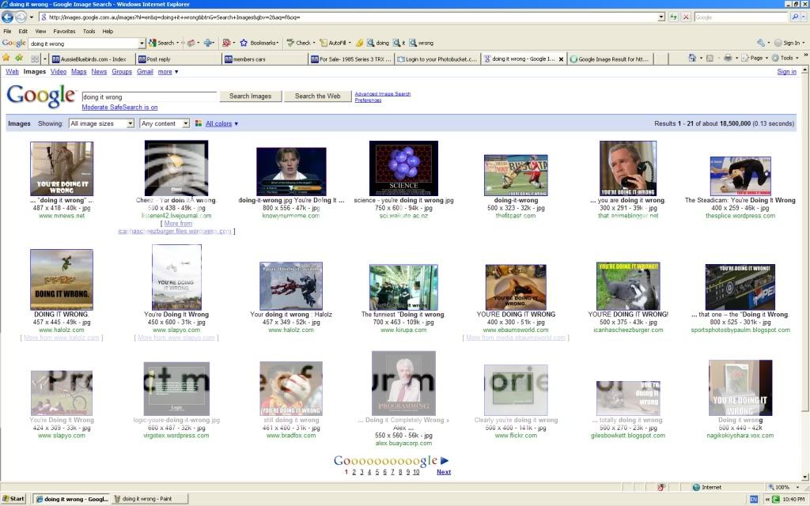Open the cat 'YOU'RE DOING IT WRONG!!' thumbnail
This screenshot has width=810, height=506.
(x=628, y=286)
